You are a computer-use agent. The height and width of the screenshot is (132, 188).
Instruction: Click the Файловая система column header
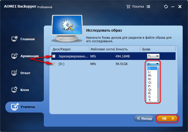tap(102, 49)
